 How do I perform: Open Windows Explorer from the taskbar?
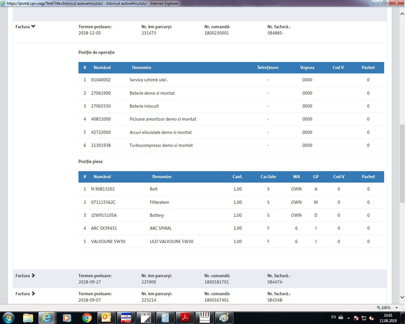(28, 318)
